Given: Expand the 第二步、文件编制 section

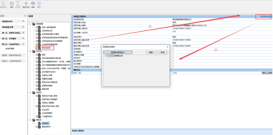Looking at the screenshot, I should pos(23,38).
